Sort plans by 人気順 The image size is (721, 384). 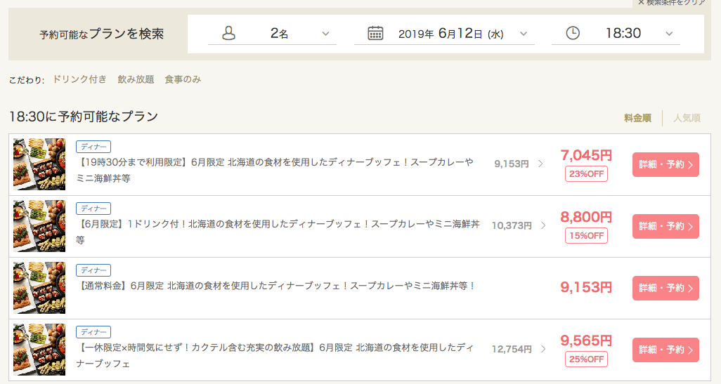pyautogui.click(x=687, y=118)
